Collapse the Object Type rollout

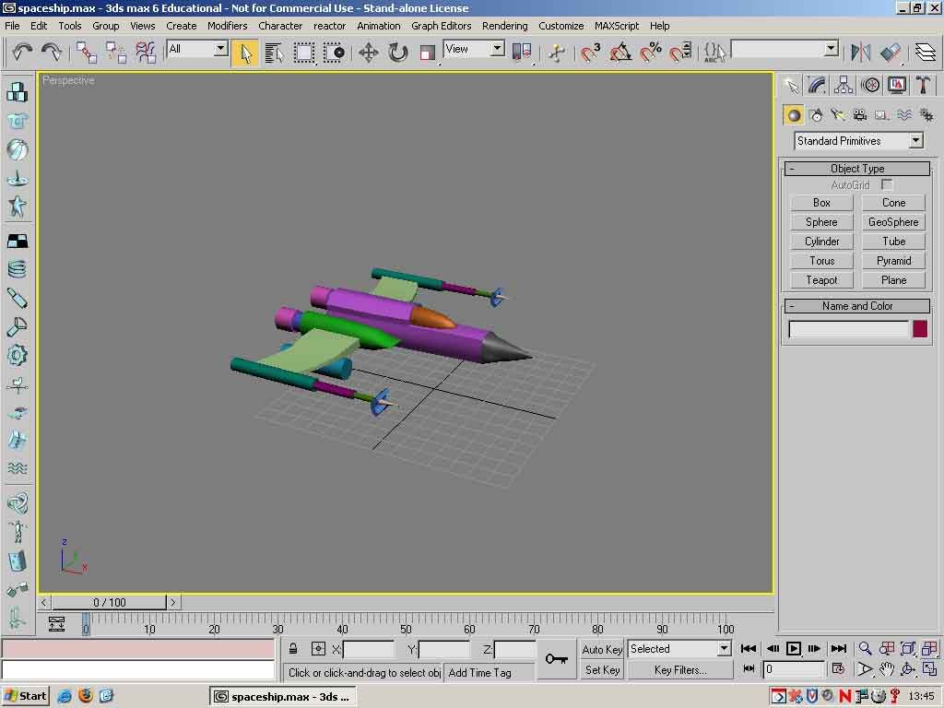857,169
